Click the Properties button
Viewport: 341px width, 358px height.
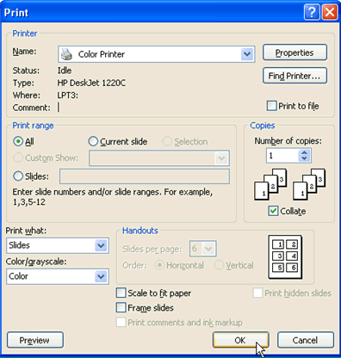click(294, 52)
